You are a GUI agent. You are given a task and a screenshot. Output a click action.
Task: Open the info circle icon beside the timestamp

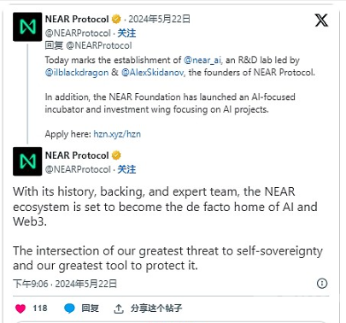click(x=322, y=284)
